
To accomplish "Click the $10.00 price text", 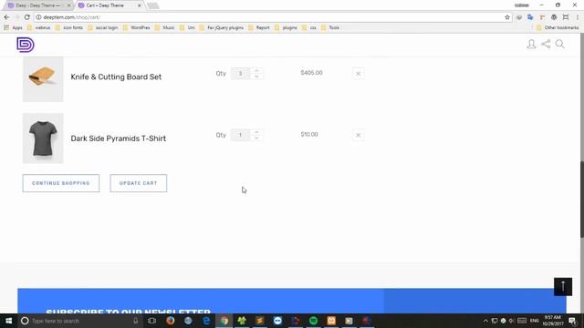I will click(309, 134).
